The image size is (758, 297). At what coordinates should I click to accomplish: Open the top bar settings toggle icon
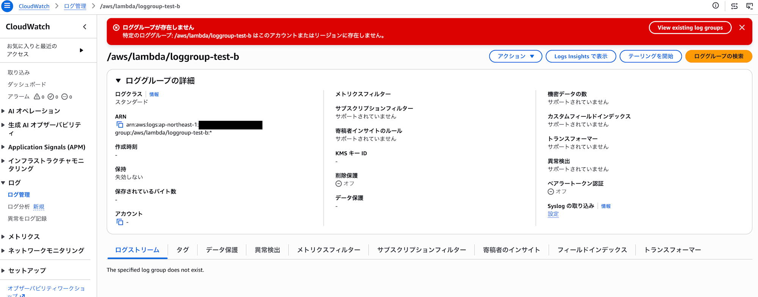point(734,6)
